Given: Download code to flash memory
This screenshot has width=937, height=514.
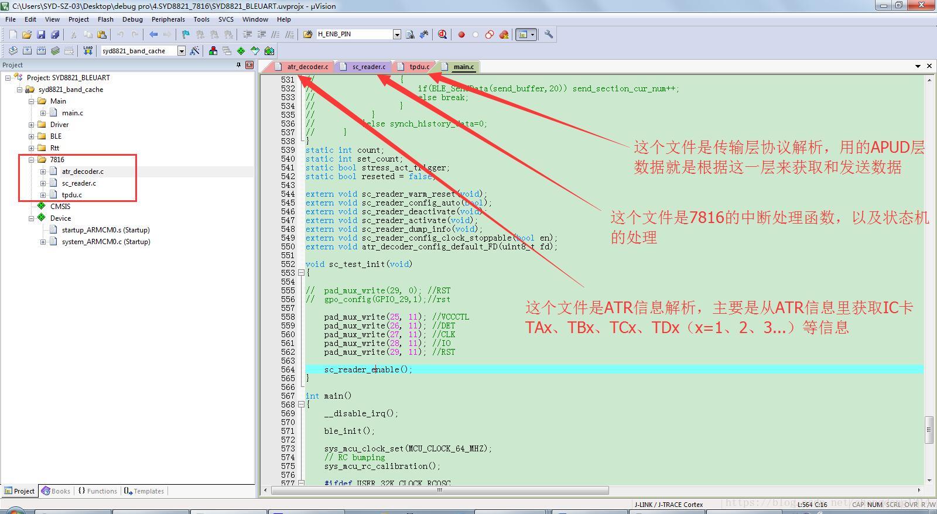Looking at the screenshot, I should (88, 51).
